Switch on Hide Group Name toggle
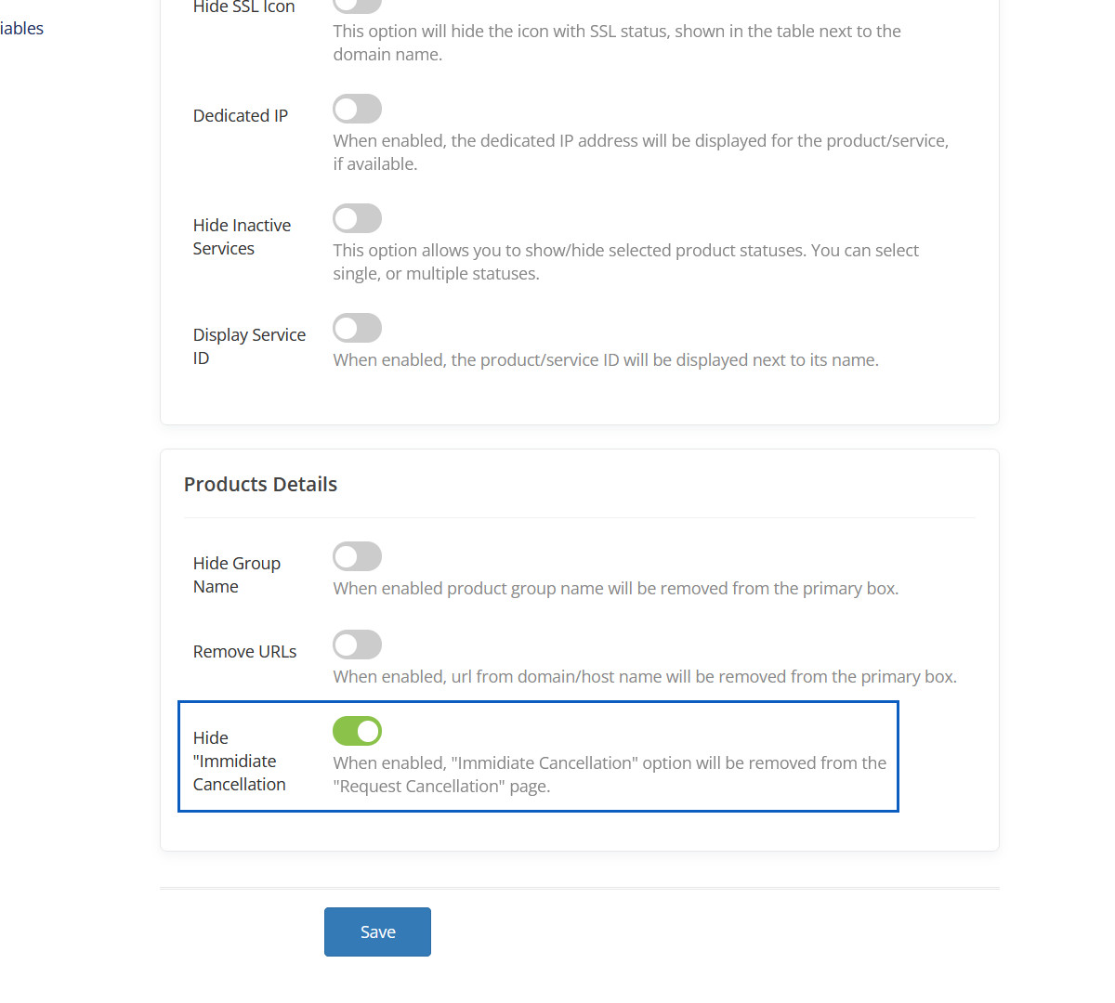Screen dimensions: 1115x1003 click(x=357, y=556)
